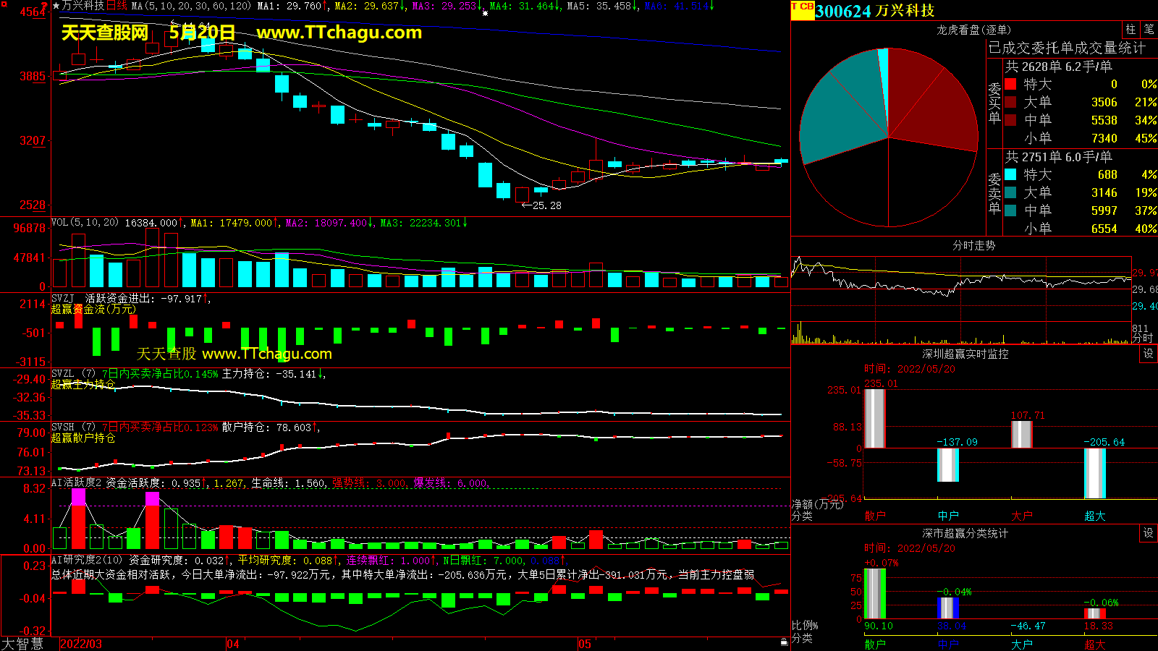
Task: Switch 龙虎看盘 to 笔 tick view
Action: tap(1149, 30)
